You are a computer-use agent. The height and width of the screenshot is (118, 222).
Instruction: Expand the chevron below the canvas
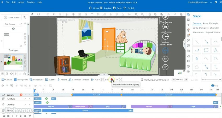coord(104,75)
